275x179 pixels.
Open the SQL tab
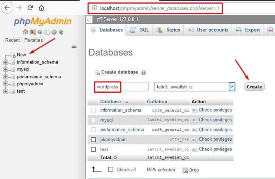pyautogui.click(x=139, y=30)
